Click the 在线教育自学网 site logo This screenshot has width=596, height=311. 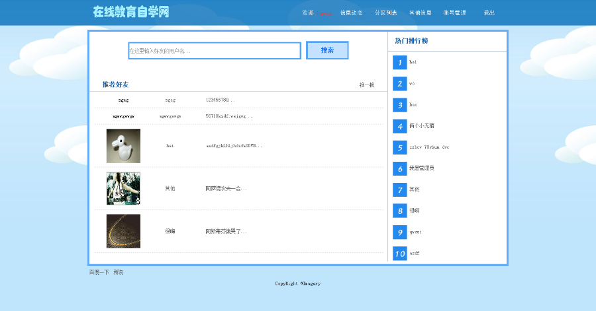coord(131,12)
